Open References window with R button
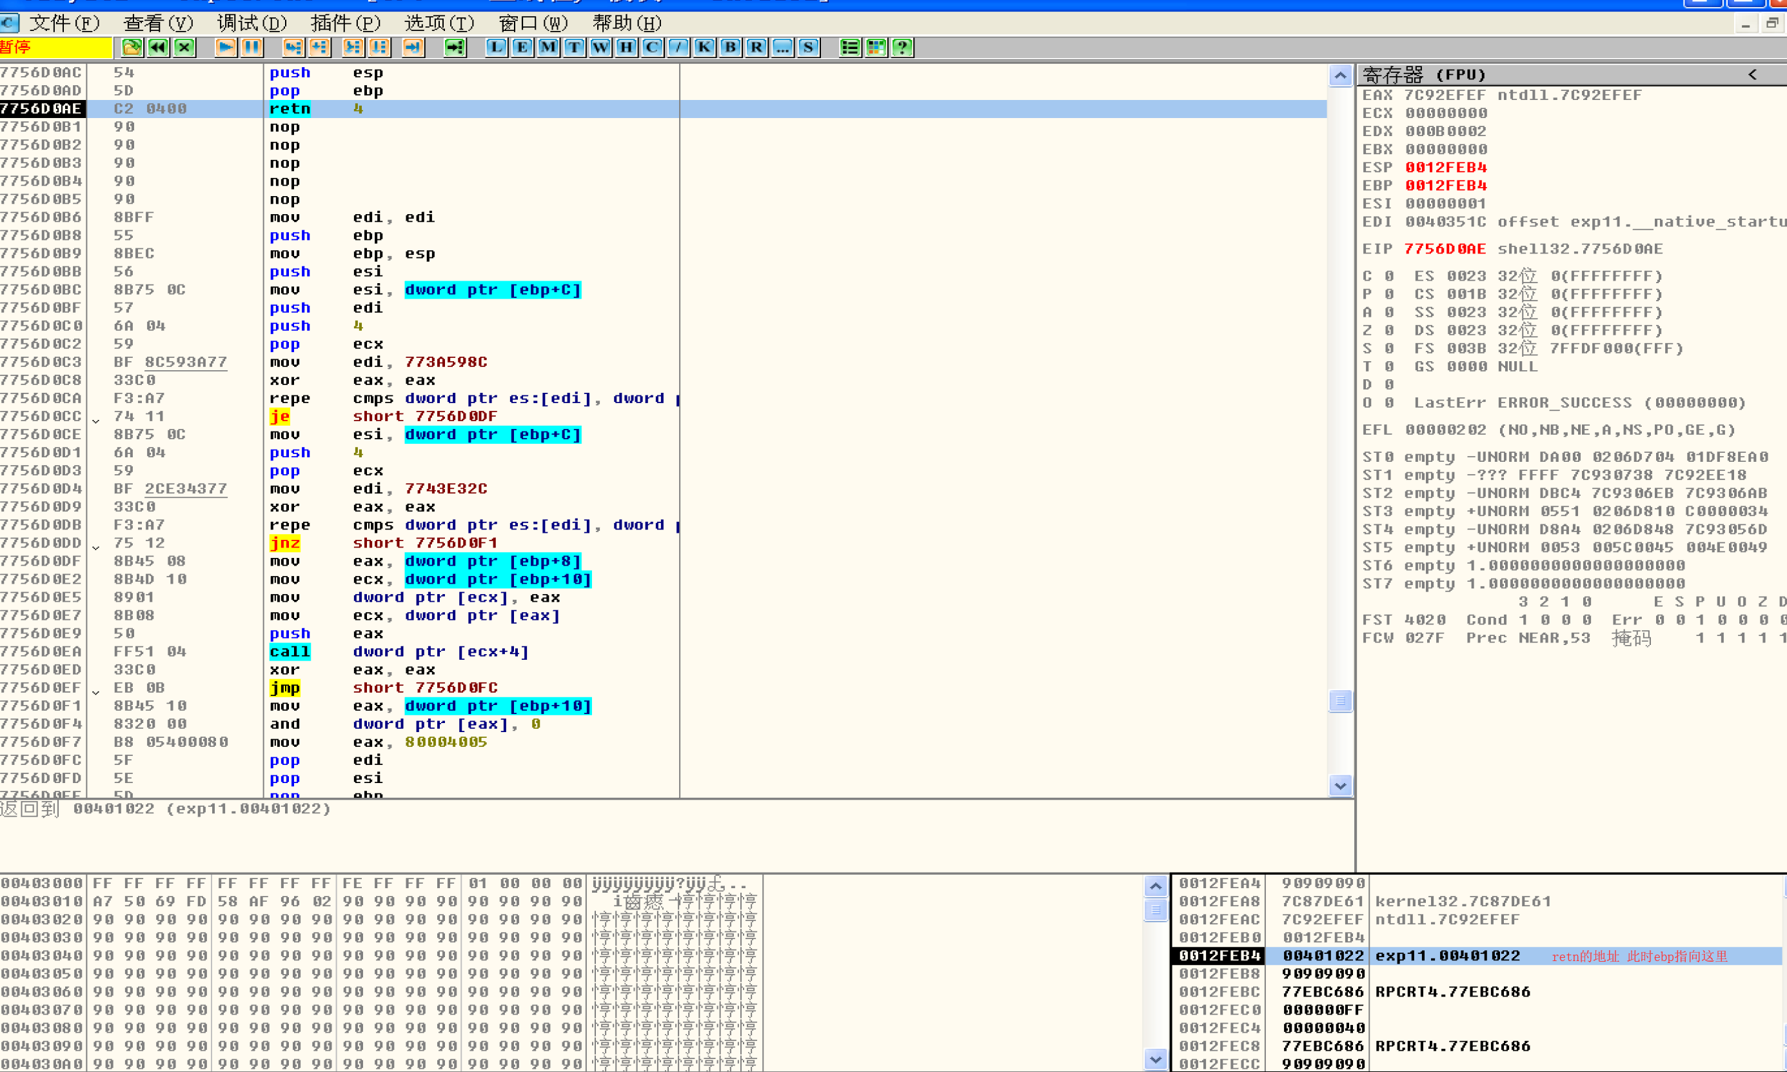The width and height of the screenshot is (1787, 1072). click(x=756, y=48)
